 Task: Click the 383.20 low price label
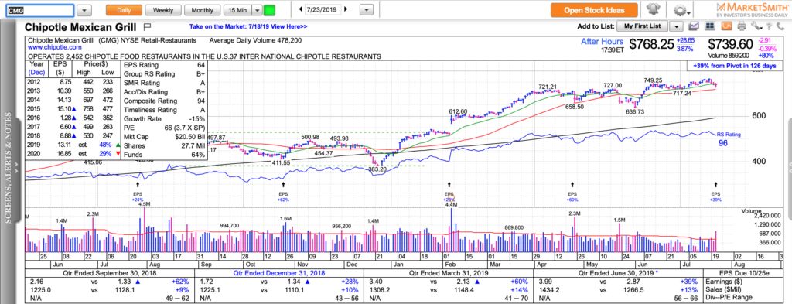pos(377,169)
